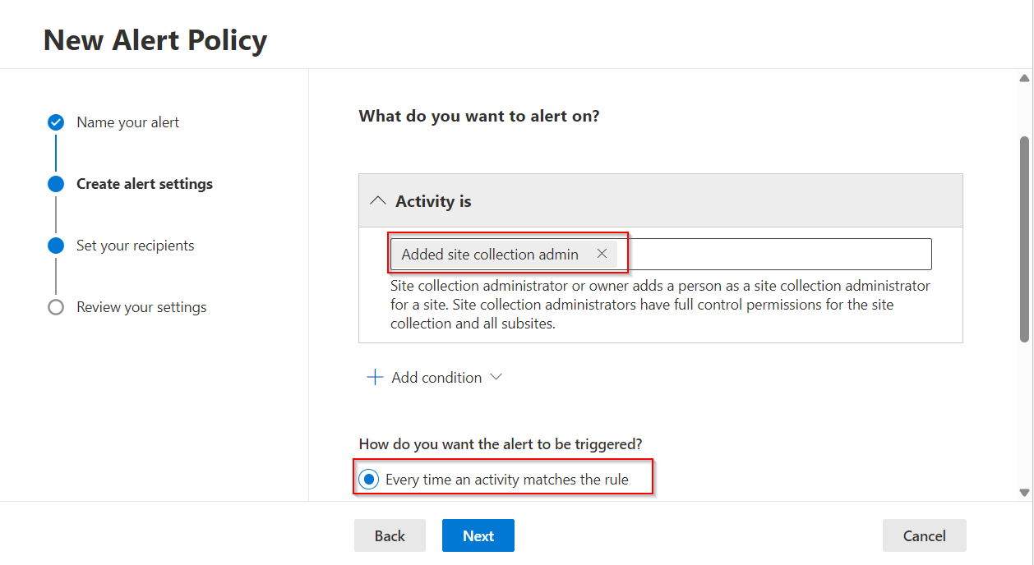The height and width of the screenshot is (565, 1034).
Task: Open the Add condition dropdown
Action: (496, 376)
